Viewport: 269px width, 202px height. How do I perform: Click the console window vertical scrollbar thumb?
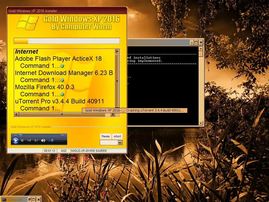tap(201, 54)
